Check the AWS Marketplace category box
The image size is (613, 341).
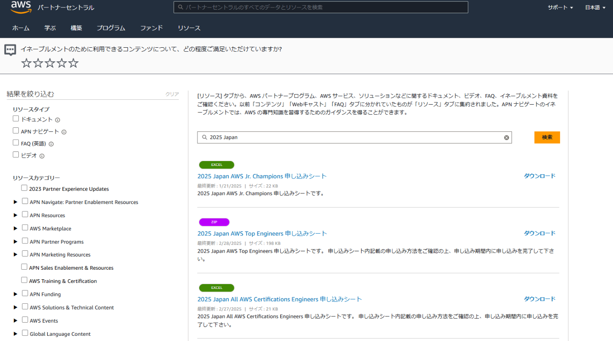25,228
